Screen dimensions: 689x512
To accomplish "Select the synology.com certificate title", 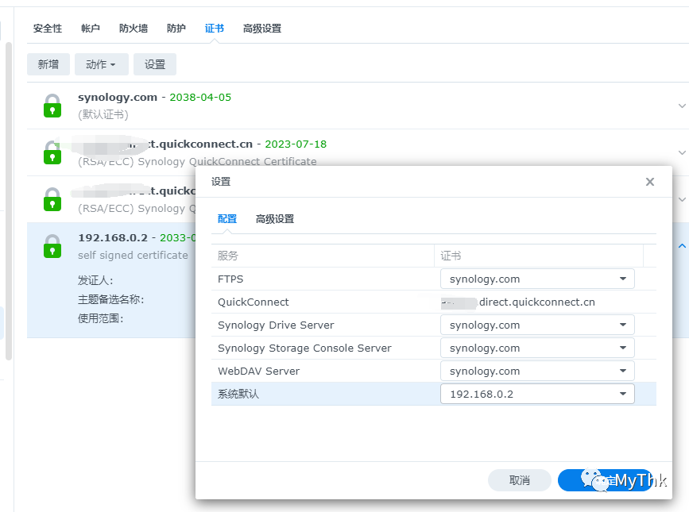I will click(118, 98).
